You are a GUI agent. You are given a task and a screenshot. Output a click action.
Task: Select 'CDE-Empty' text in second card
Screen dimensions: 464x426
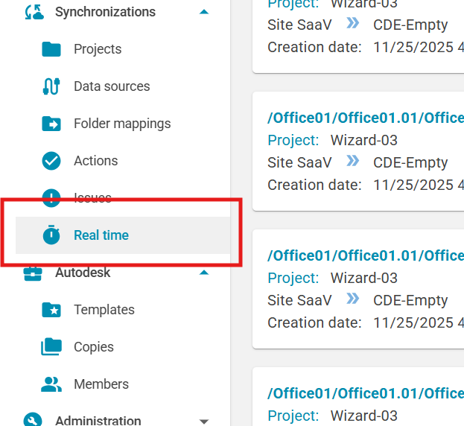tap(410, 163)
